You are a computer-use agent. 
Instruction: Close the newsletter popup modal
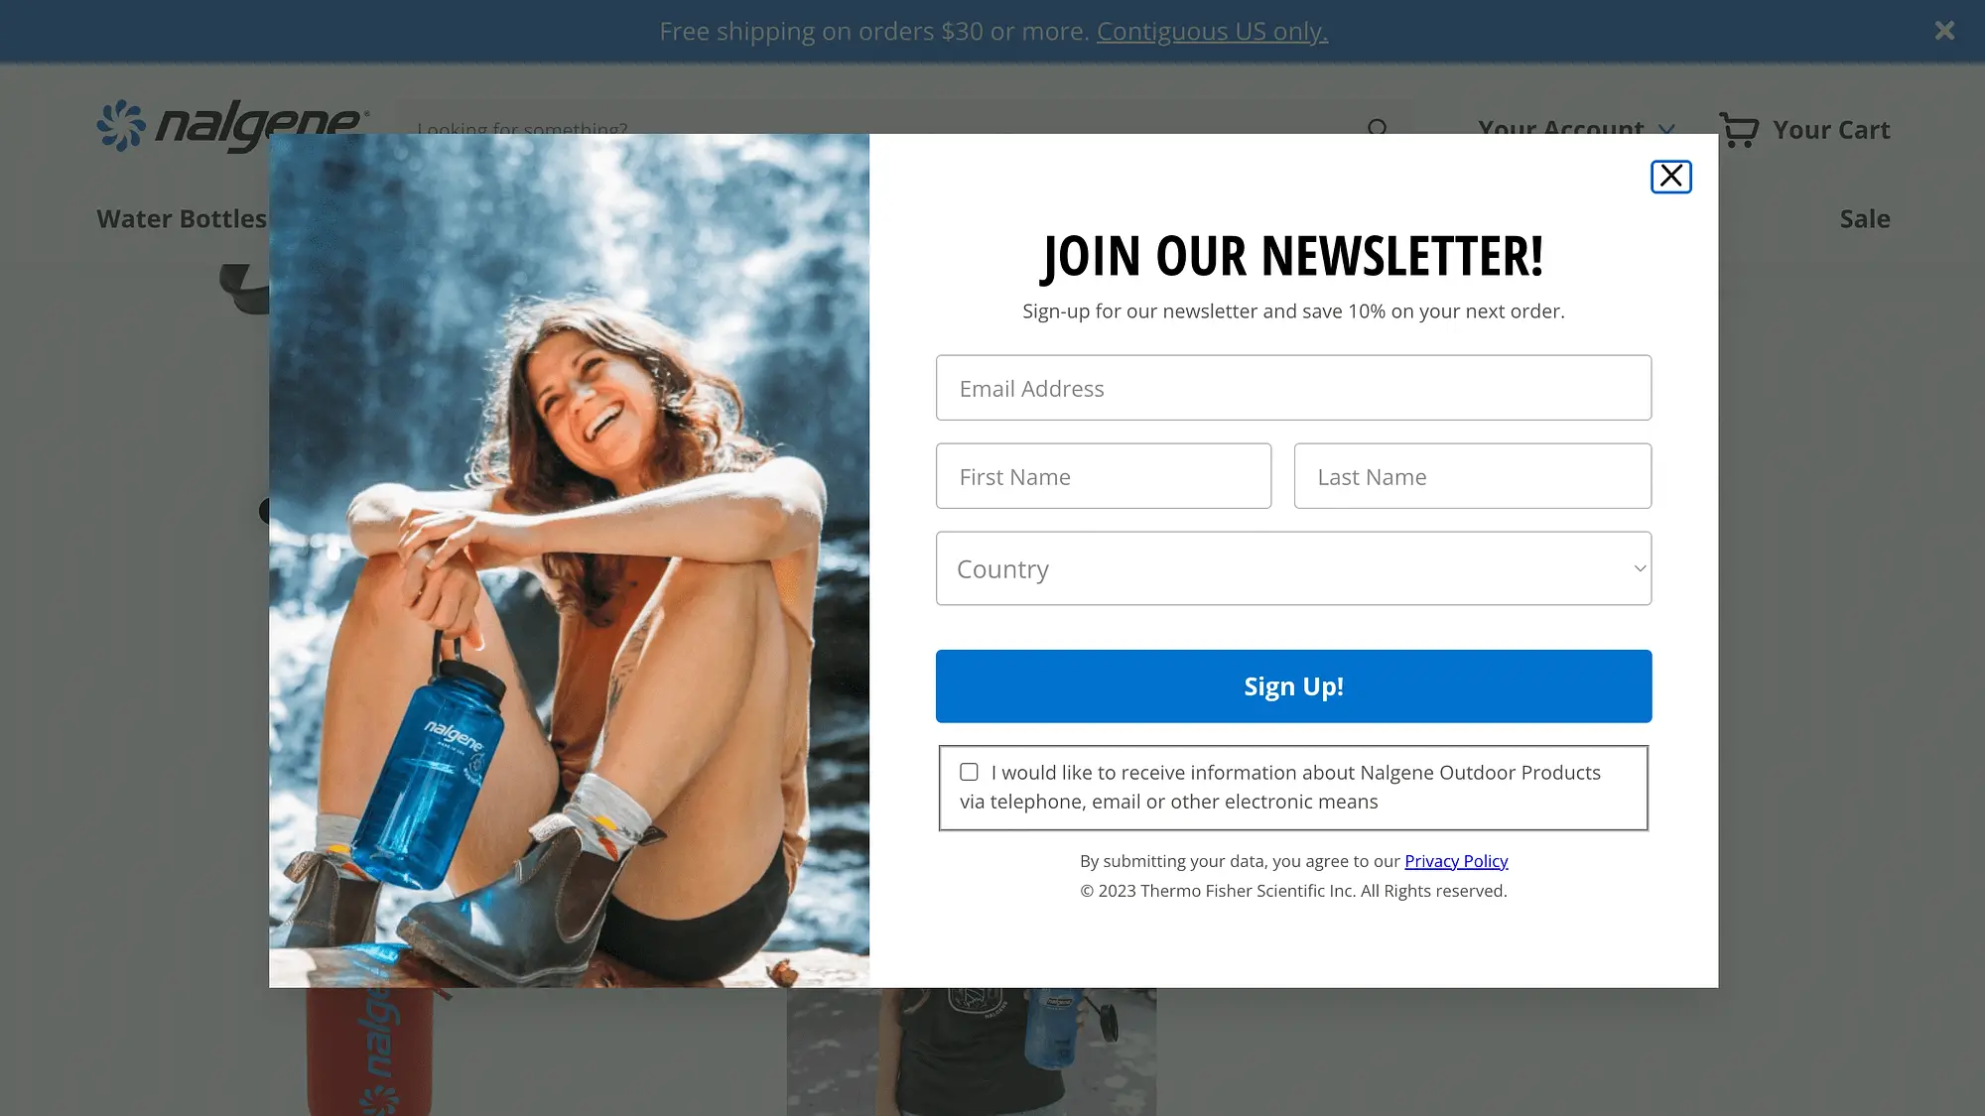pyautogui.click(x=1670, y=175)
